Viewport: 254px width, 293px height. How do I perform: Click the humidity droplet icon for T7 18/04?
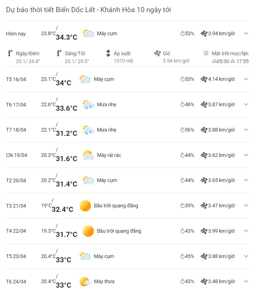click(x=182, y=130)
